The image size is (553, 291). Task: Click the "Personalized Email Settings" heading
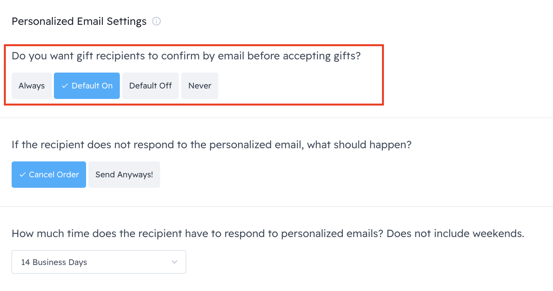click(x=79, y=21)
